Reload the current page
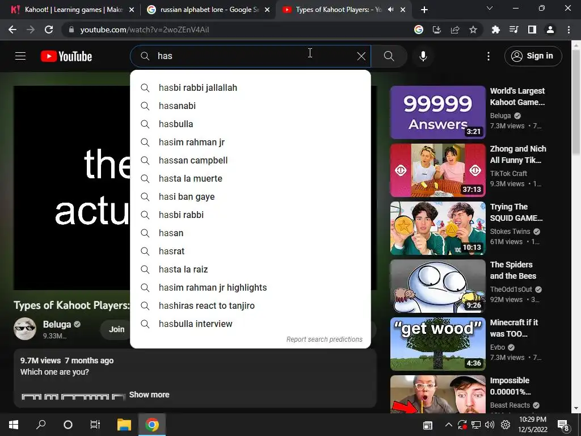 pyautogui.click(x=49, y=30)
